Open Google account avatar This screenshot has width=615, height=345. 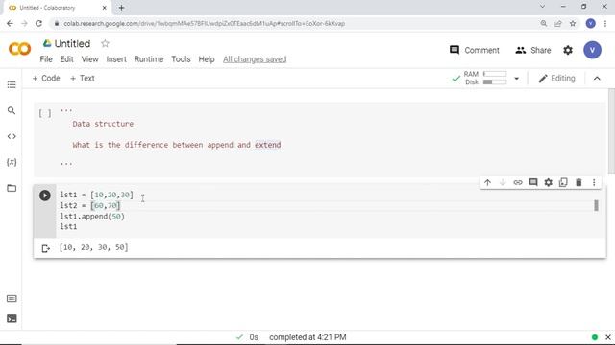click(x=592, y=50)
